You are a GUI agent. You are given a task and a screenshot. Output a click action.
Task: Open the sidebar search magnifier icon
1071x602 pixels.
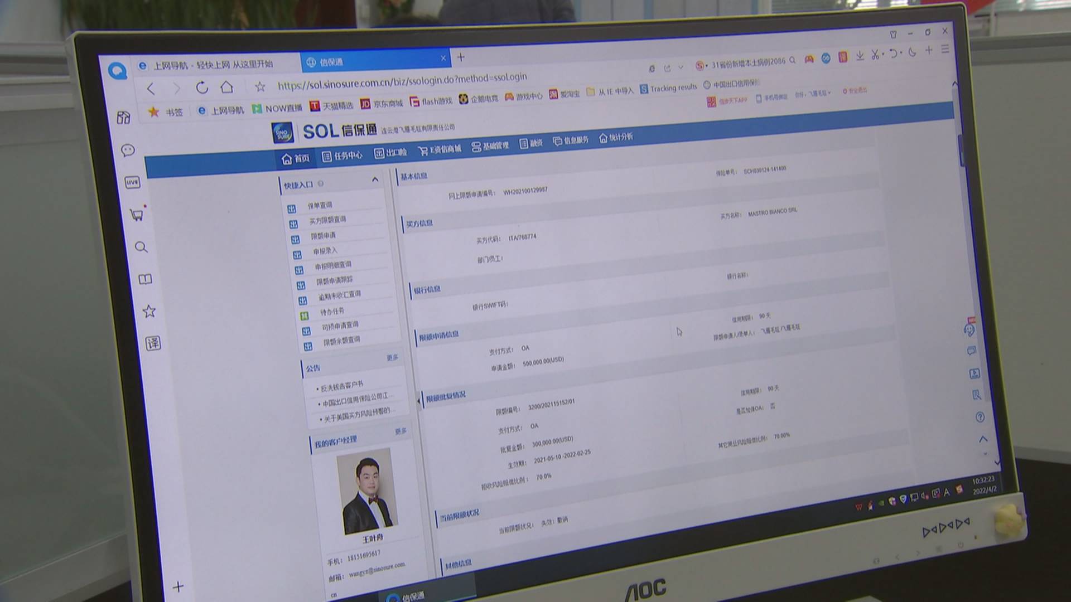click(141, 247)
